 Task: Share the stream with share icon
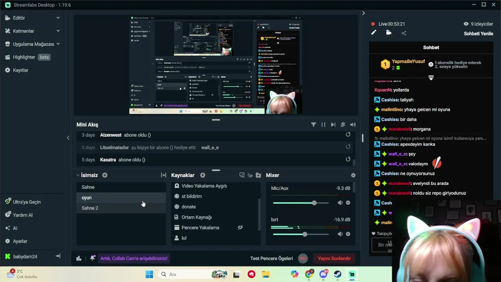point(404,33)
